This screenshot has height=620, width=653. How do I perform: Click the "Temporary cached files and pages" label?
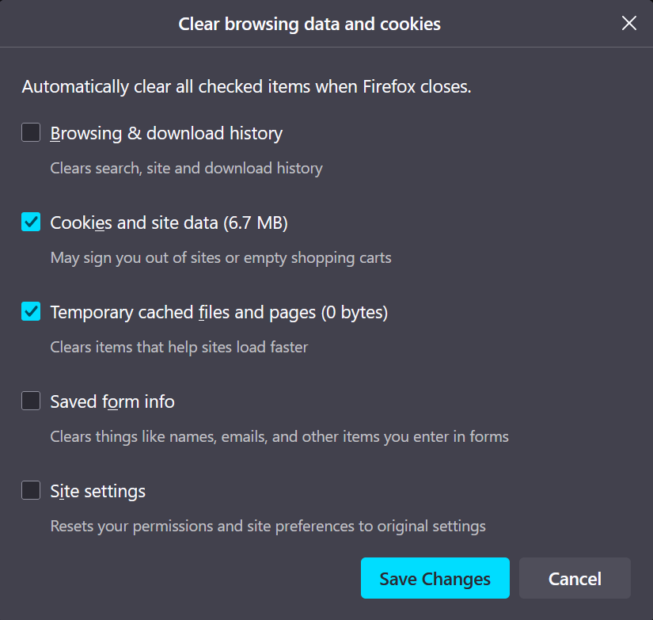tap(218, 313)
